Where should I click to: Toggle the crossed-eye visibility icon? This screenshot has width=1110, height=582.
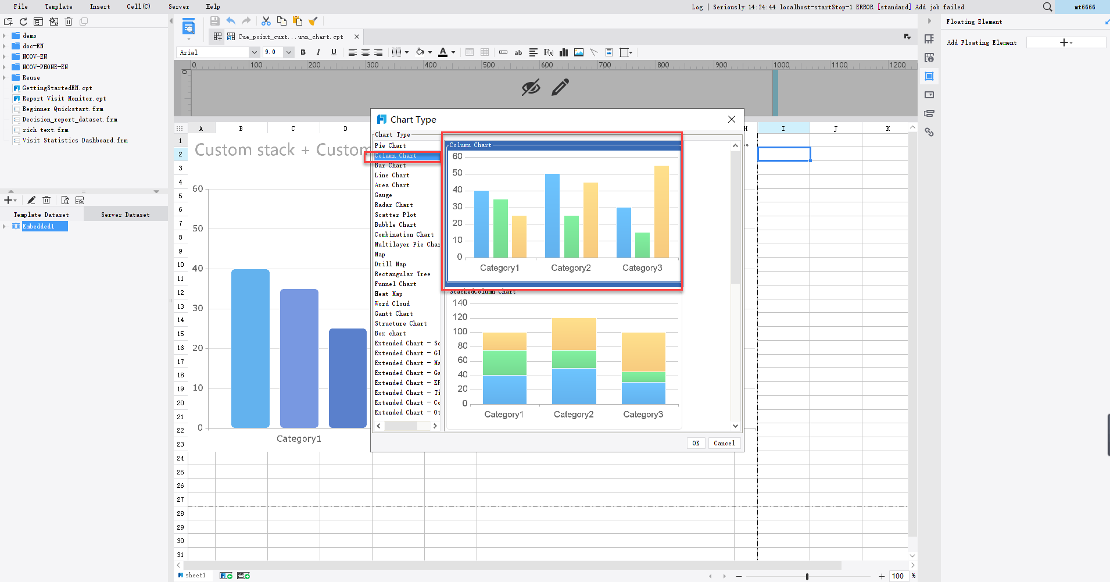pos(531,88)
